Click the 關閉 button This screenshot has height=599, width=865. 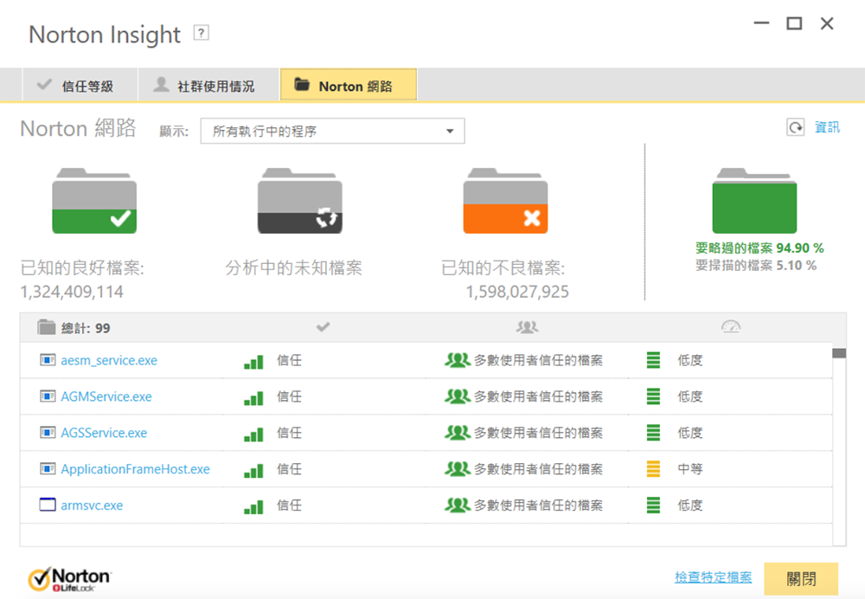click(x=801, y=578)
